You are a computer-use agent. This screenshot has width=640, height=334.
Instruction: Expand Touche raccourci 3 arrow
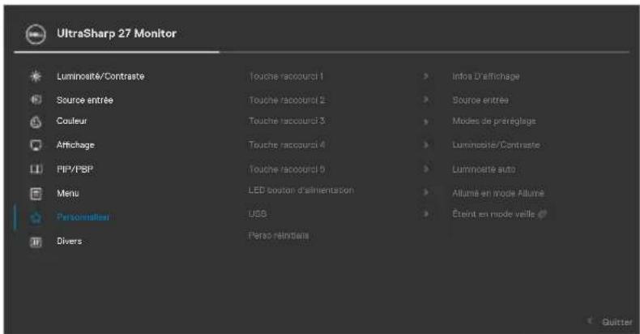(x=425, y=122)
